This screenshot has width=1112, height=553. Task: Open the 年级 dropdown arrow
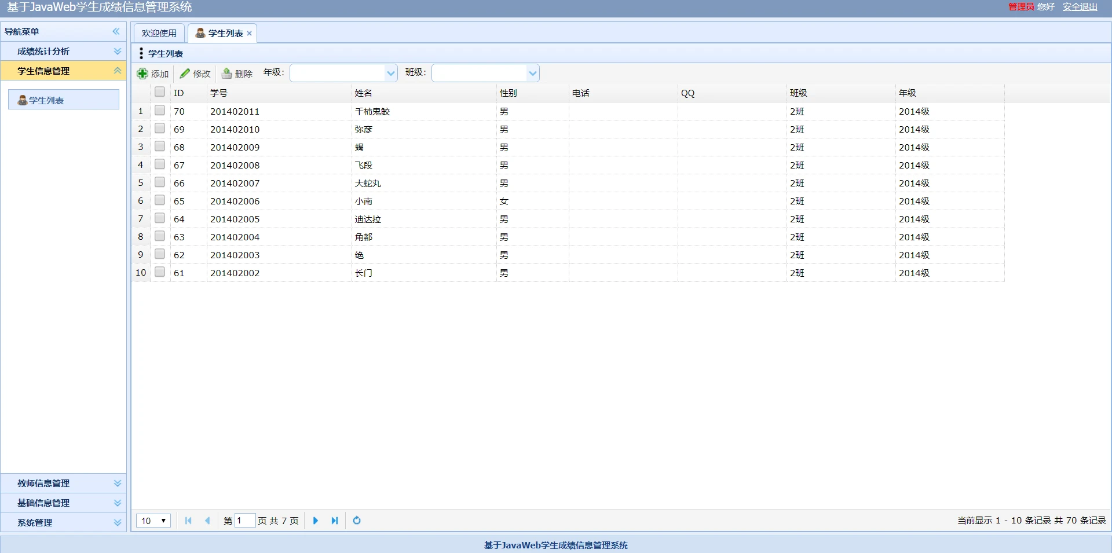click(x=391, y=73)
